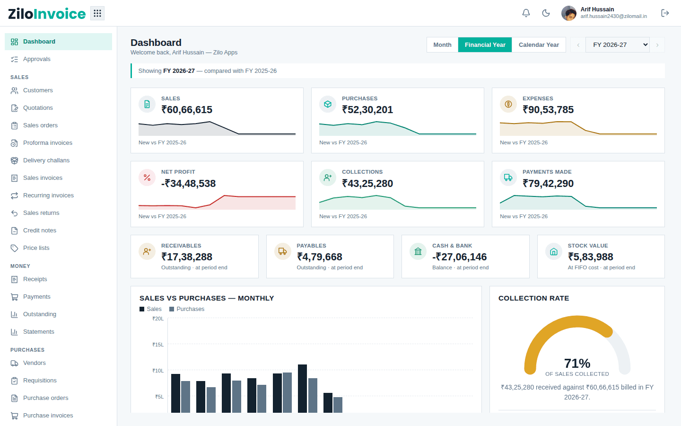Click the Expenses card coin icon
681x426 pixels.
508,104
